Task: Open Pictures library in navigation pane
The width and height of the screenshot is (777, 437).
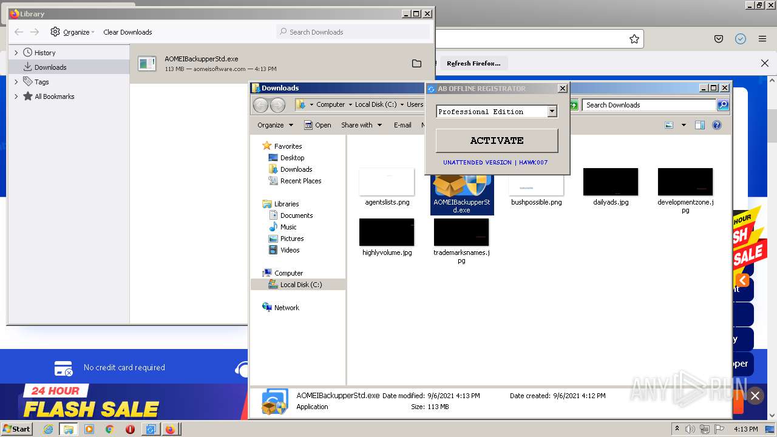Action: tap(292, 239)
